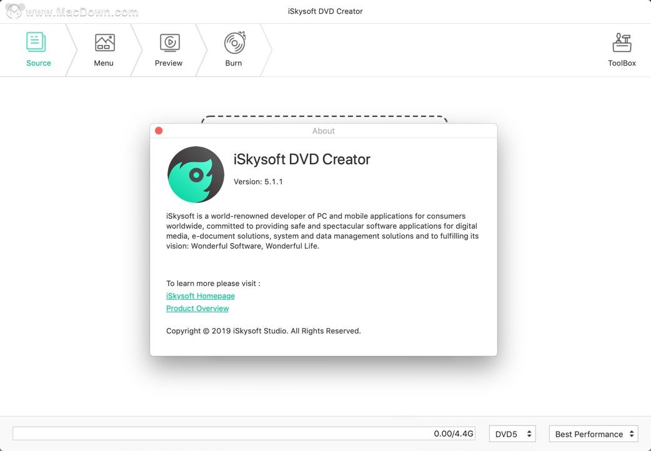Click the iSkysoft DVD Creator logo
This screenshot has height=451, width=651.
point(196,174)
